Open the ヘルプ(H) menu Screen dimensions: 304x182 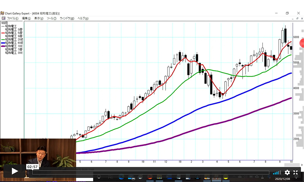[x=83, y=18]
